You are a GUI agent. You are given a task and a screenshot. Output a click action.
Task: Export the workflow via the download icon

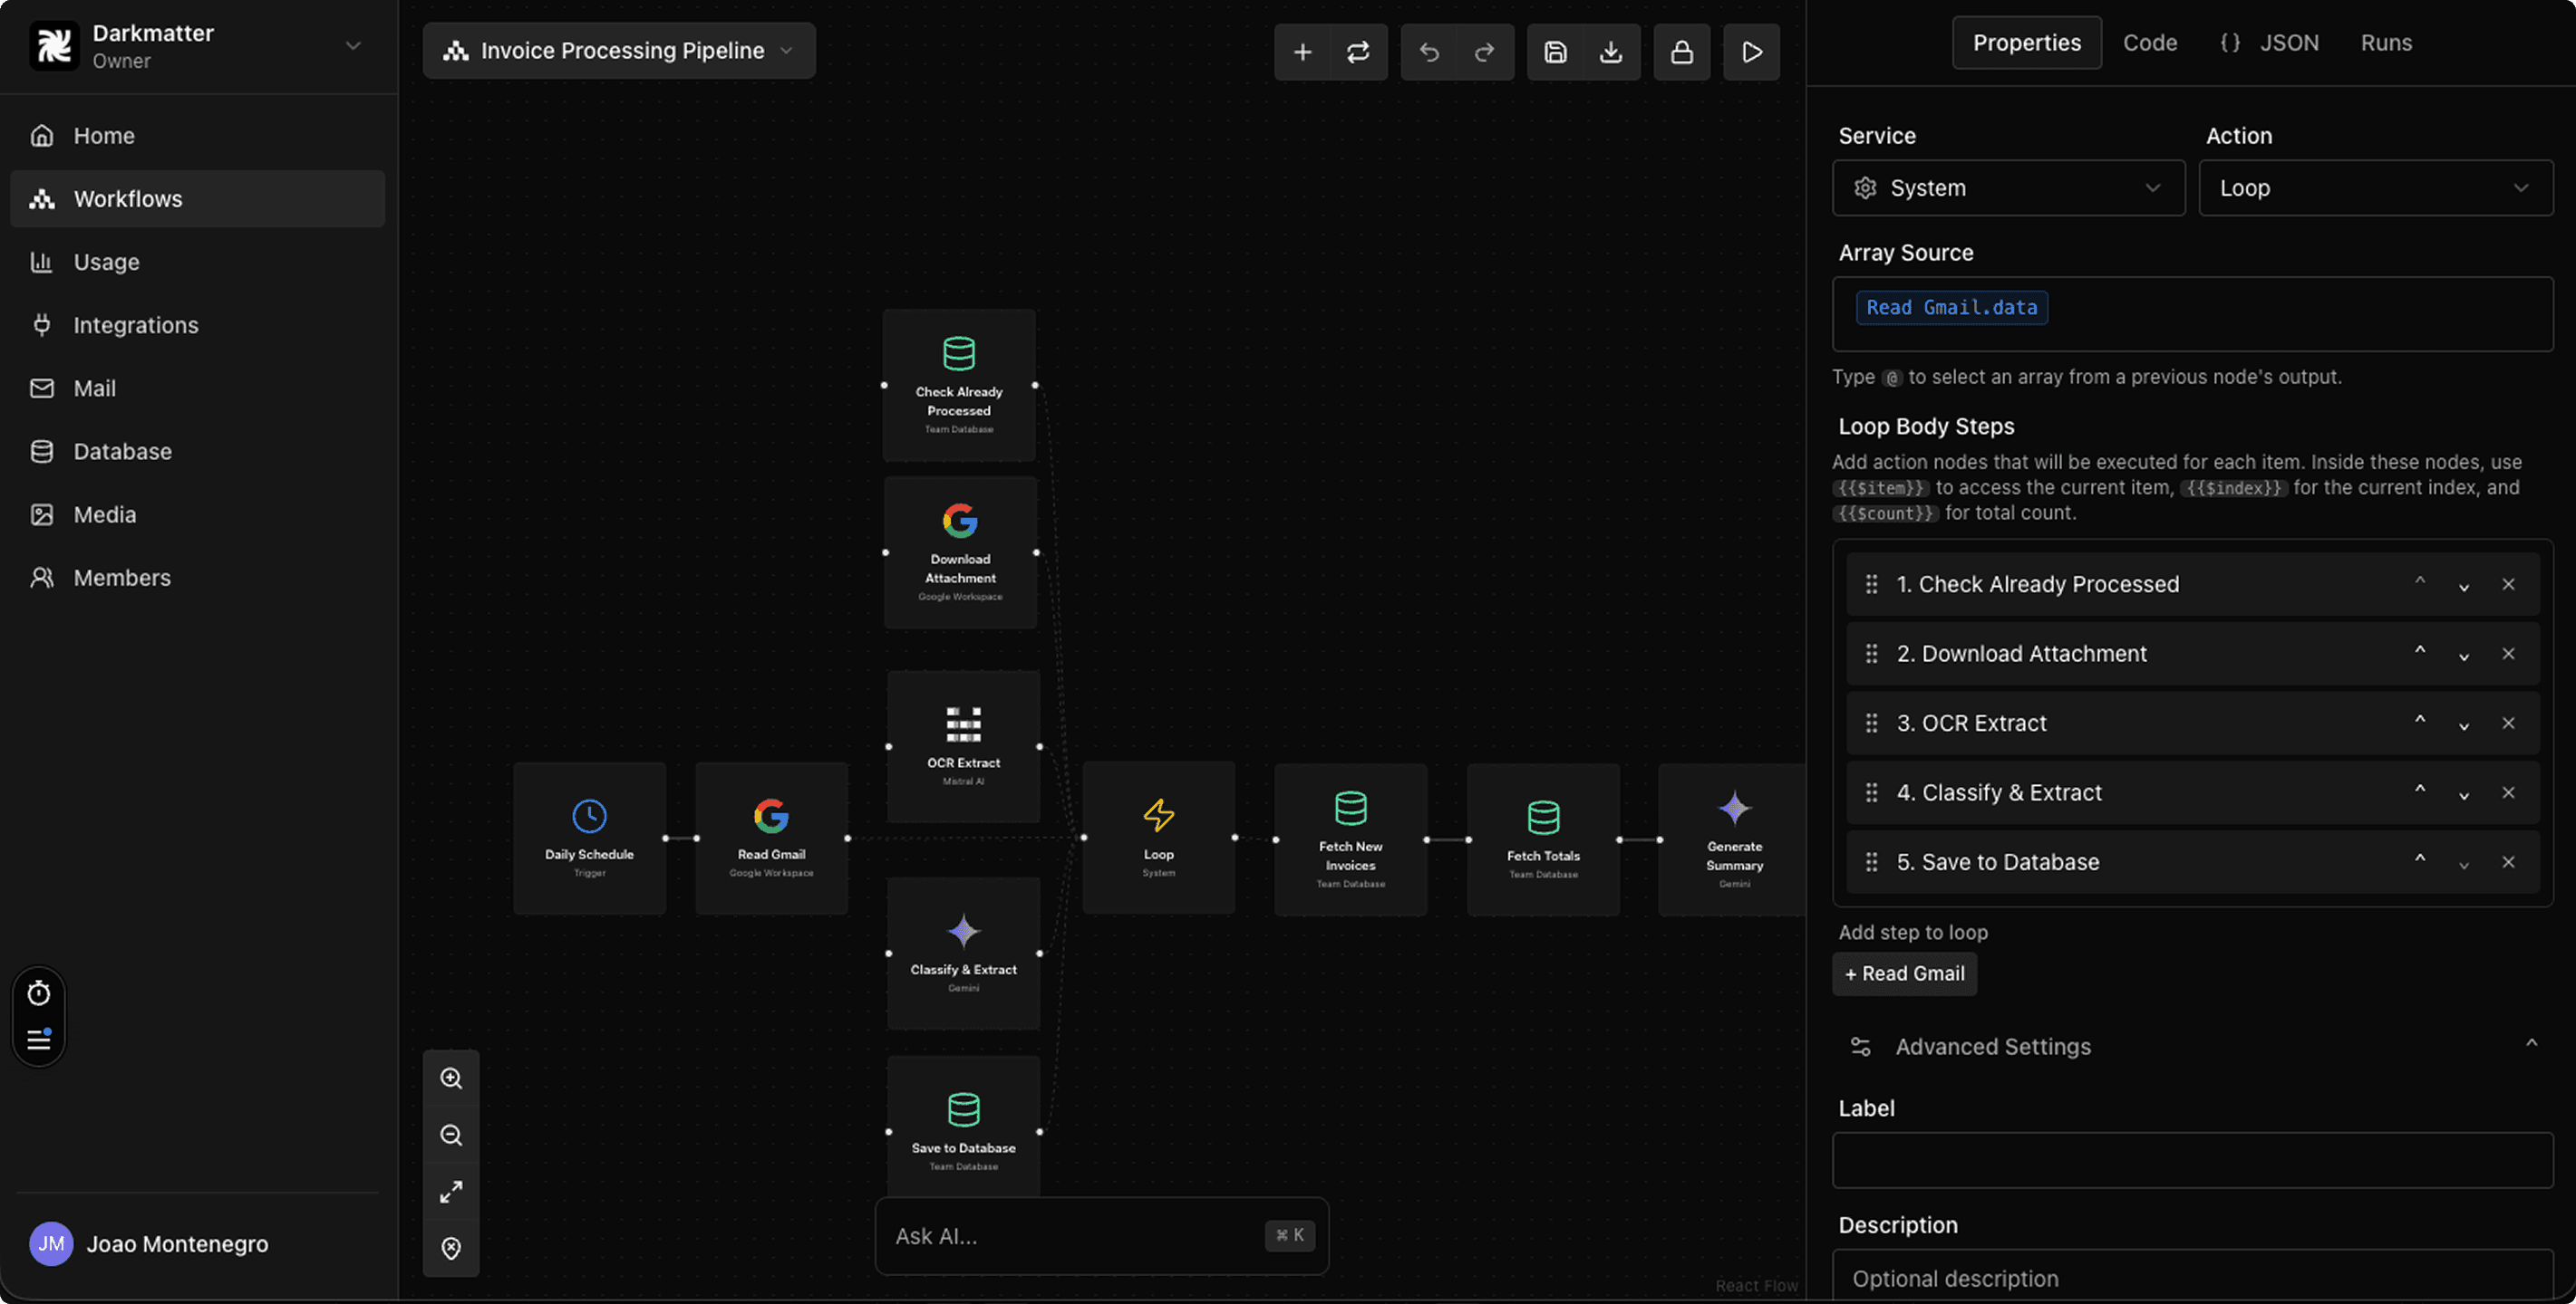pyautogui.click(x=1611, y=52)
